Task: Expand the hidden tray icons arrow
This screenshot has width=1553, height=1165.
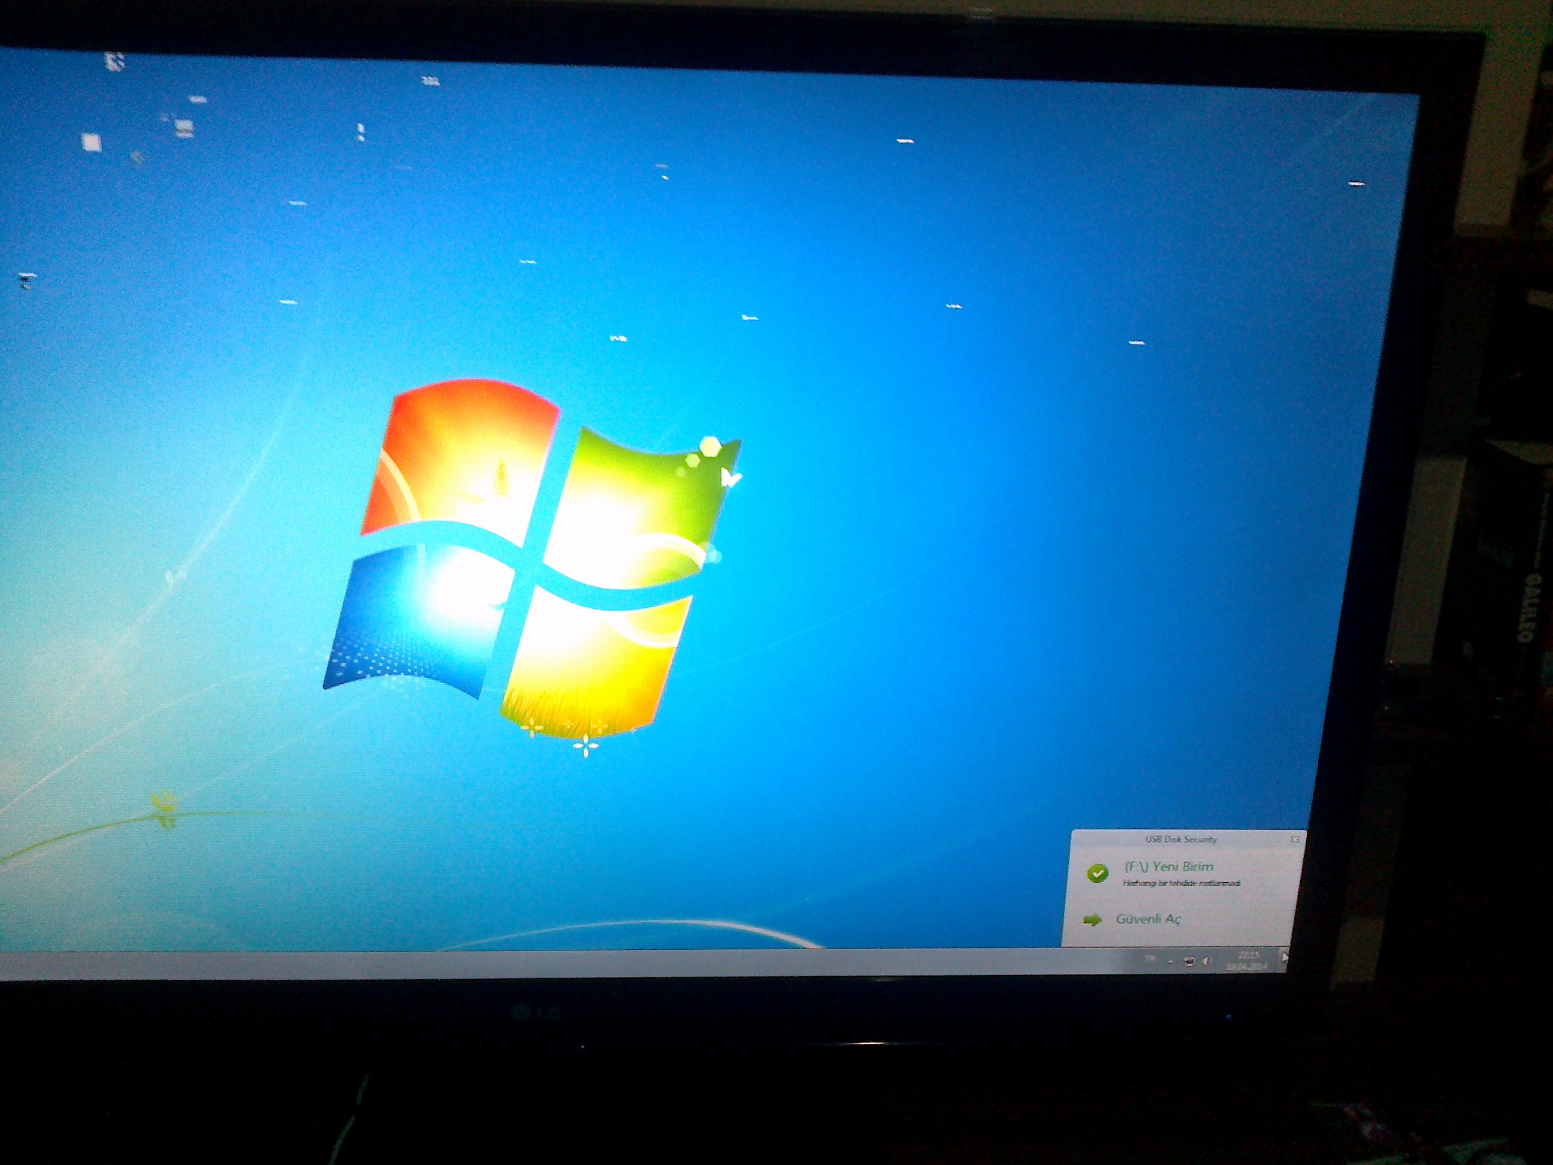Action: [1170, 961]
